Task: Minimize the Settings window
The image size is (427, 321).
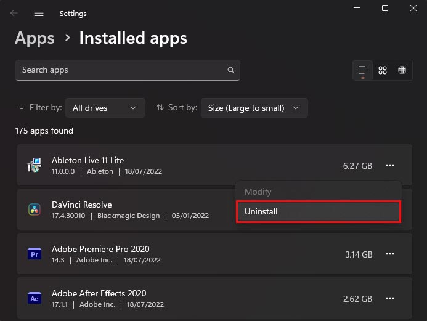Action: (x=357, y=8)
